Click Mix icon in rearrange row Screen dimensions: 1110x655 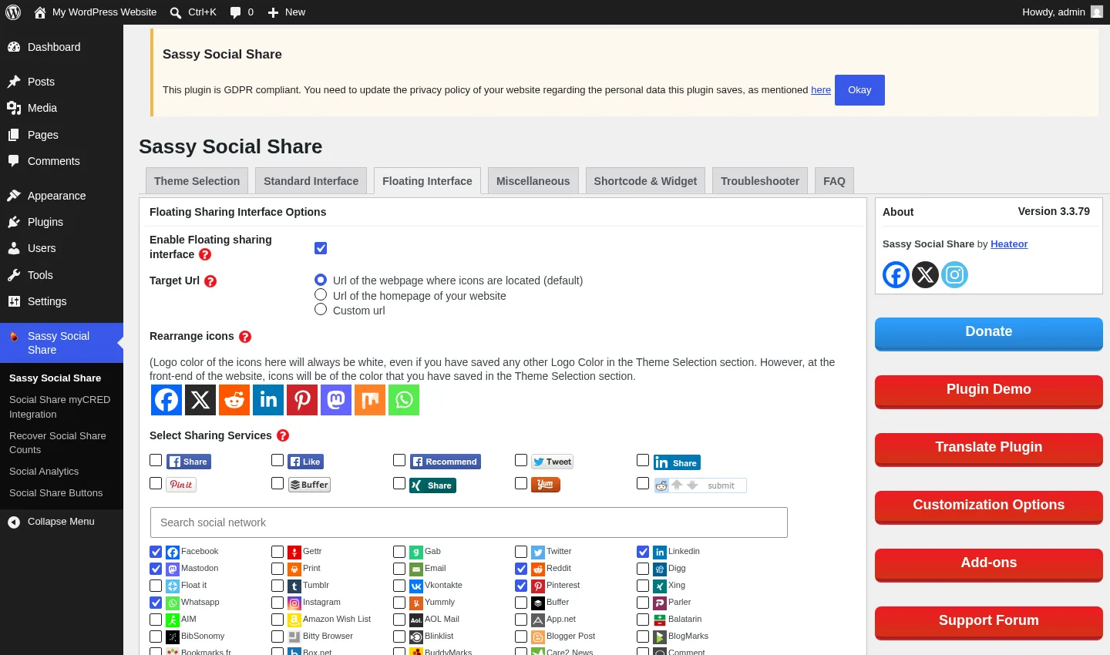(370, 400)
